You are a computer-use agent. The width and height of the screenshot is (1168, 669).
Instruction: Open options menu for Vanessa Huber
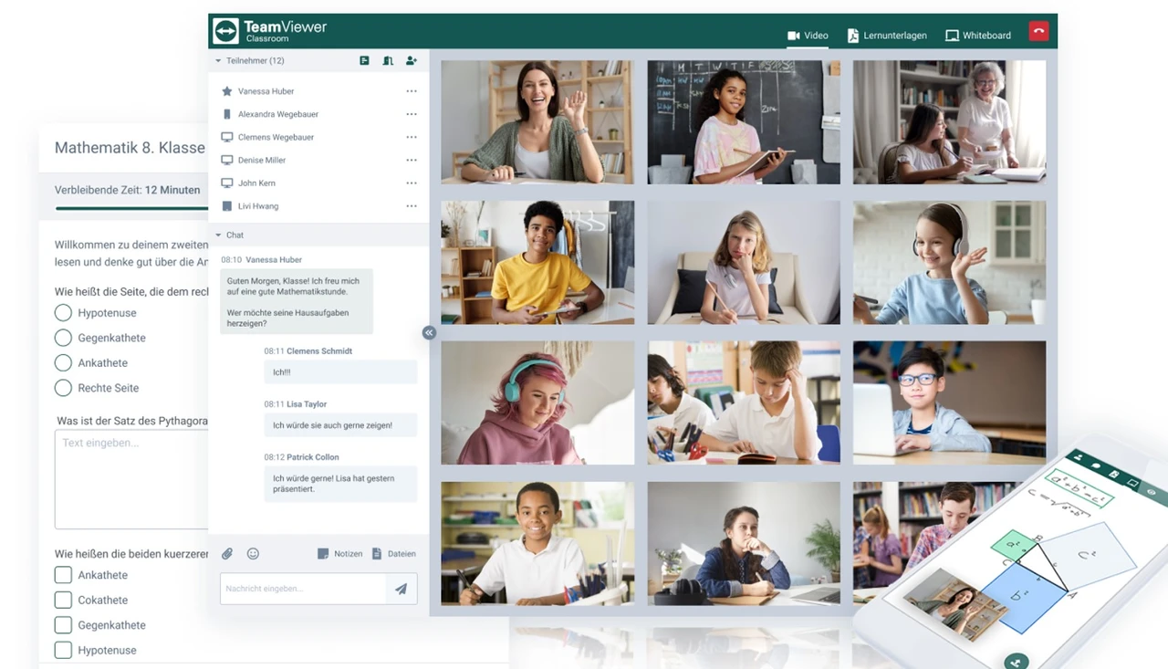pyautogui.click(x=412, y=91)
